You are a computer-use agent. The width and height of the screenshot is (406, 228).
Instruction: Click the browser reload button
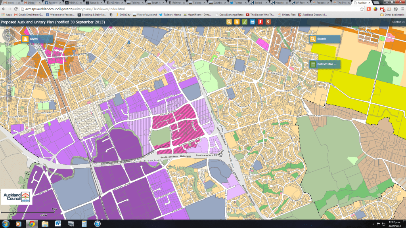coord(15,9)
